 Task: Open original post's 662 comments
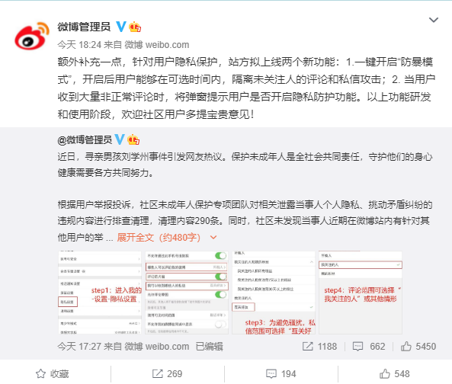369,346
